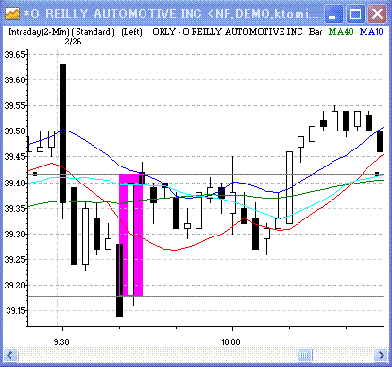
Task: Click the left scroll arrow
Action: coord(10,356)
